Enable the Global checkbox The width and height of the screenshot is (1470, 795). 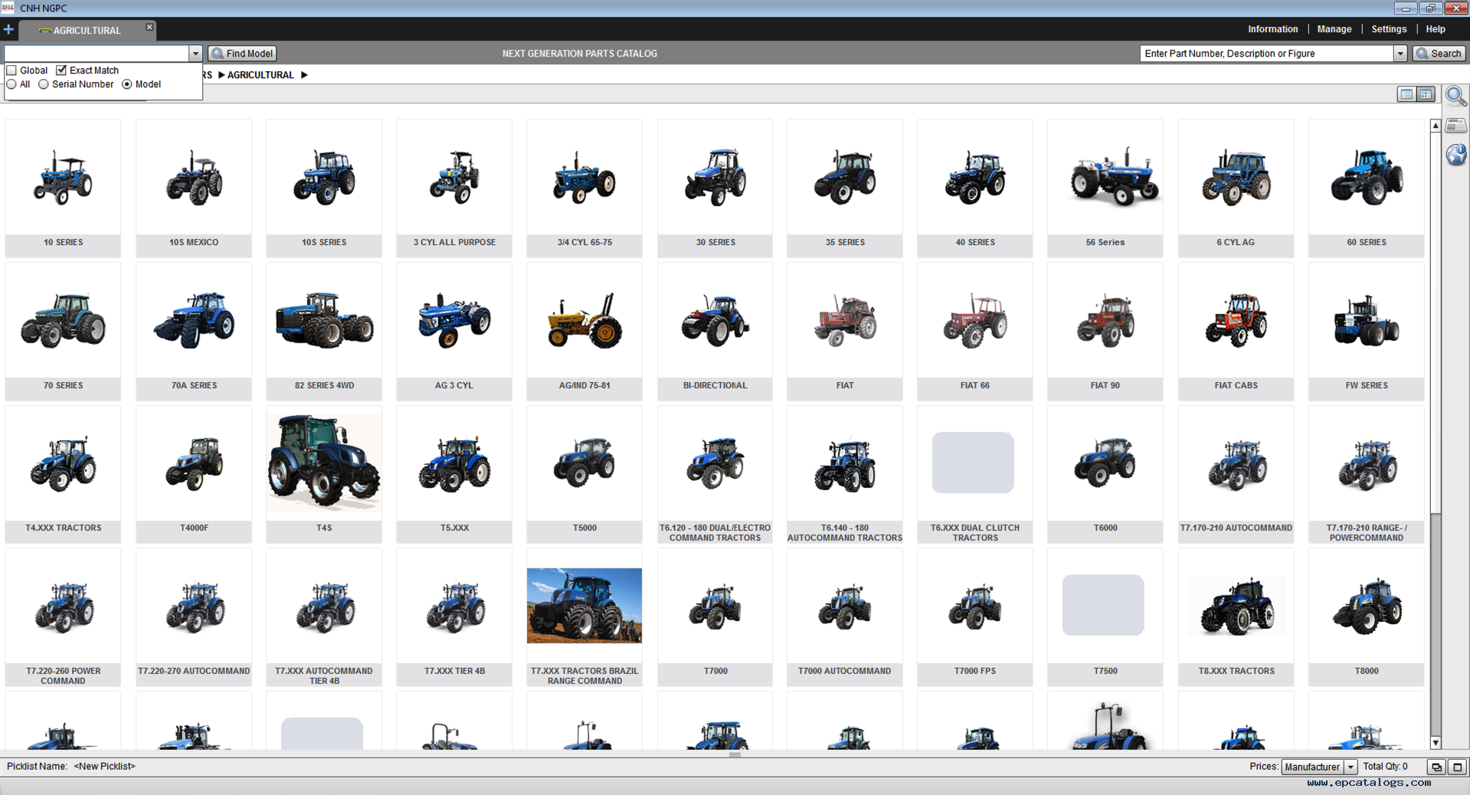pyautogui.click(x=12, y=70)
